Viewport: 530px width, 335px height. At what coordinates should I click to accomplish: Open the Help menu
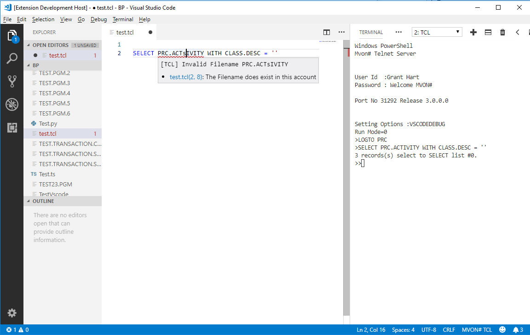144,19
